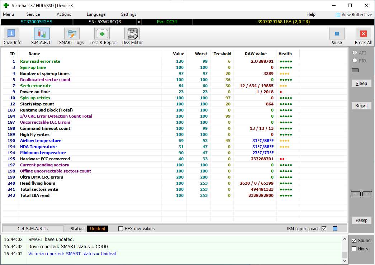Screen dimensions: 375x265
Task: Toggle the IBM super smart checkbox
Action: point(324,229)
